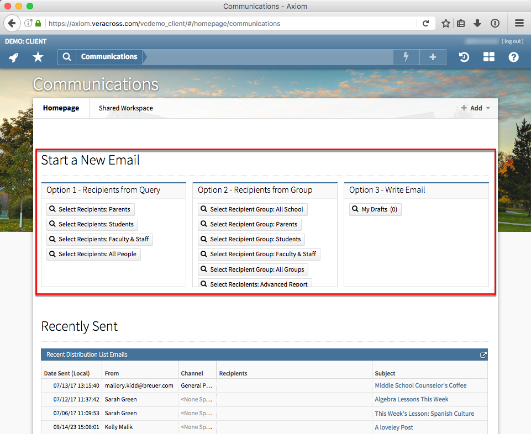The height and width of the screenshot is (434, 531).
Task: Open My Drafts
Action: (x=375, y=209)
